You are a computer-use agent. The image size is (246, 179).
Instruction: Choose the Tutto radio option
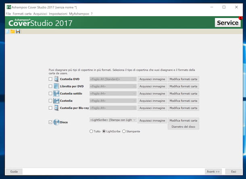(x=92, y=131)
